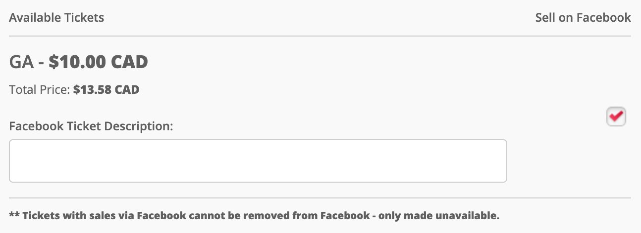The height and width of the screenshot is (233, 641).
Task: Click the Facebook removal warning footnote
Action: (255, 216)
